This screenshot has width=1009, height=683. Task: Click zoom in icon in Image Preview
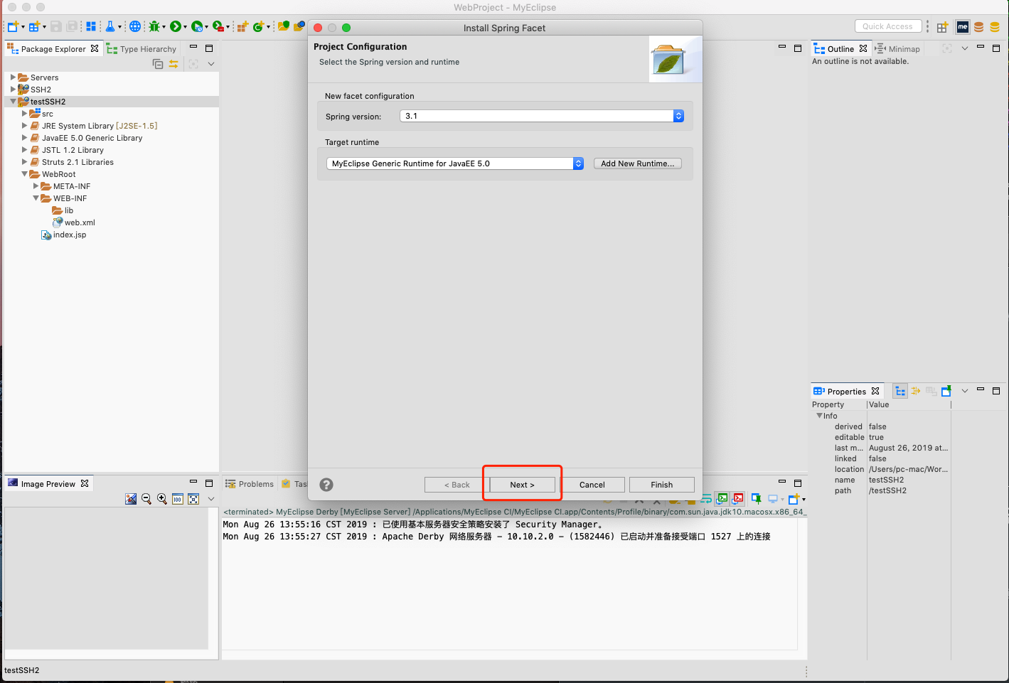[x=162, y=499]
